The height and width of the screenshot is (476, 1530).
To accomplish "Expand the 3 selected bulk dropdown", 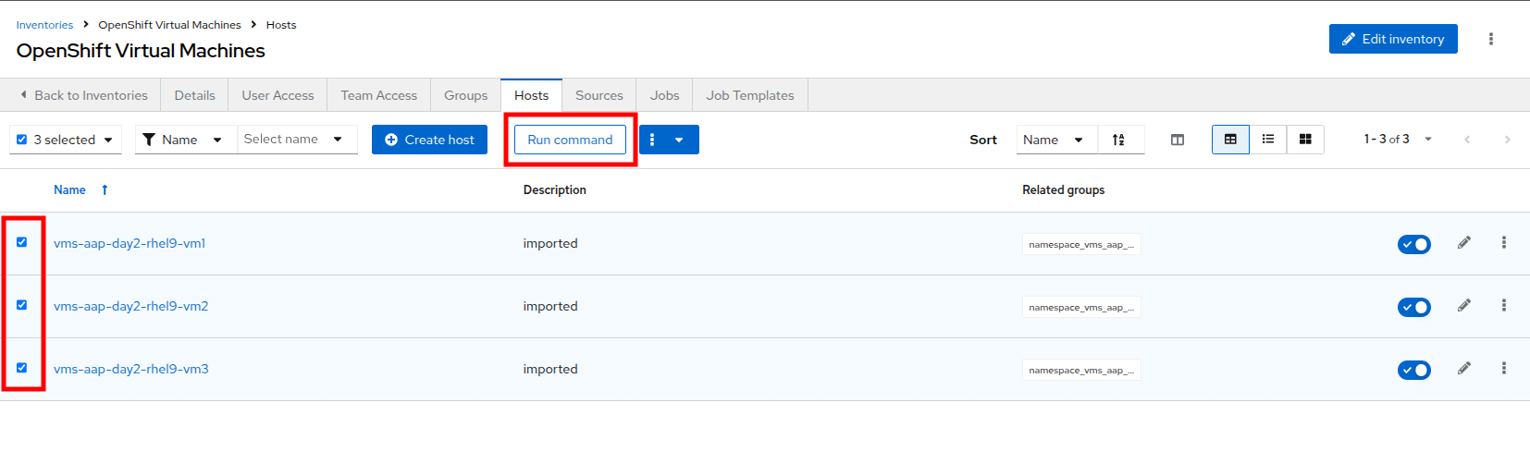I will [108, 140].
